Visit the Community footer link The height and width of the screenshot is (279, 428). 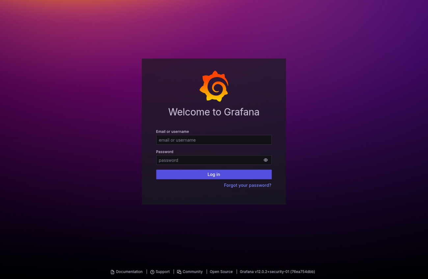pyautogui.click(x=193, y=272)
